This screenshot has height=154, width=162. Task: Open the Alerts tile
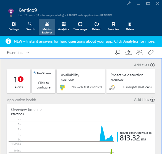(19, 81)
